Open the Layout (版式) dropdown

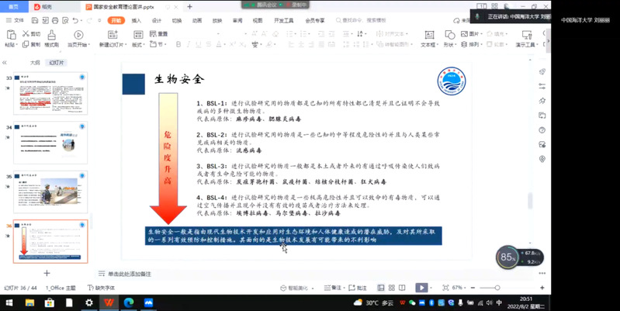click(137, 45)
